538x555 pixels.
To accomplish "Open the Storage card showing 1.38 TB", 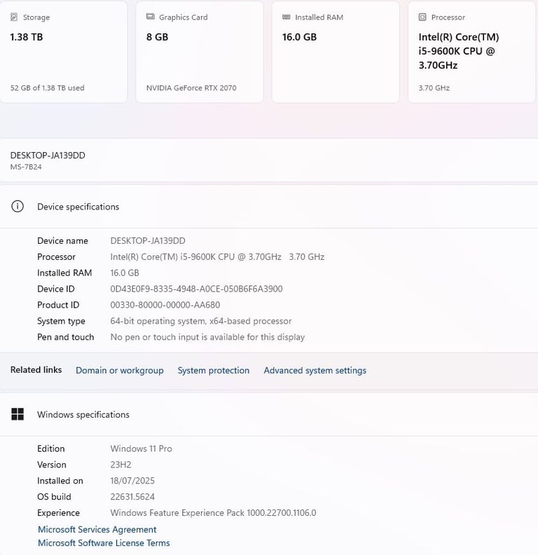I will tap(64, 52).
